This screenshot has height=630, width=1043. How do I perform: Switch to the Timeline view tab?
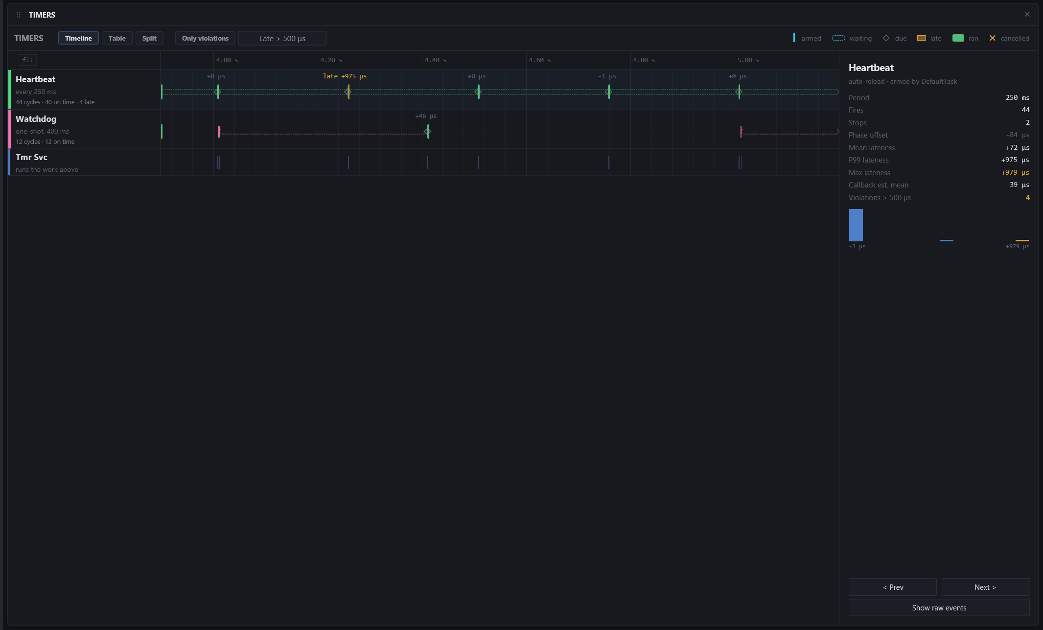pos(78,38)
